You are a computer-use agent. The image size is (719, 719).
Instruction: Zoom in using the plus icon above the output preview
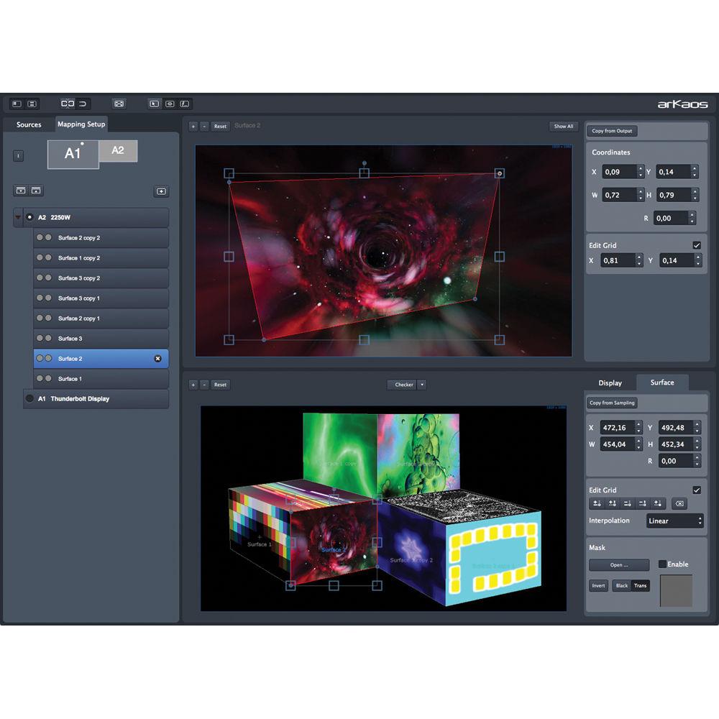[193, 126]
